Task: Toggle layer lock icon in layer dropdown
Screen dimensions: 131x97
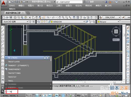Action: pyautogui.click(x=50, y=21)
